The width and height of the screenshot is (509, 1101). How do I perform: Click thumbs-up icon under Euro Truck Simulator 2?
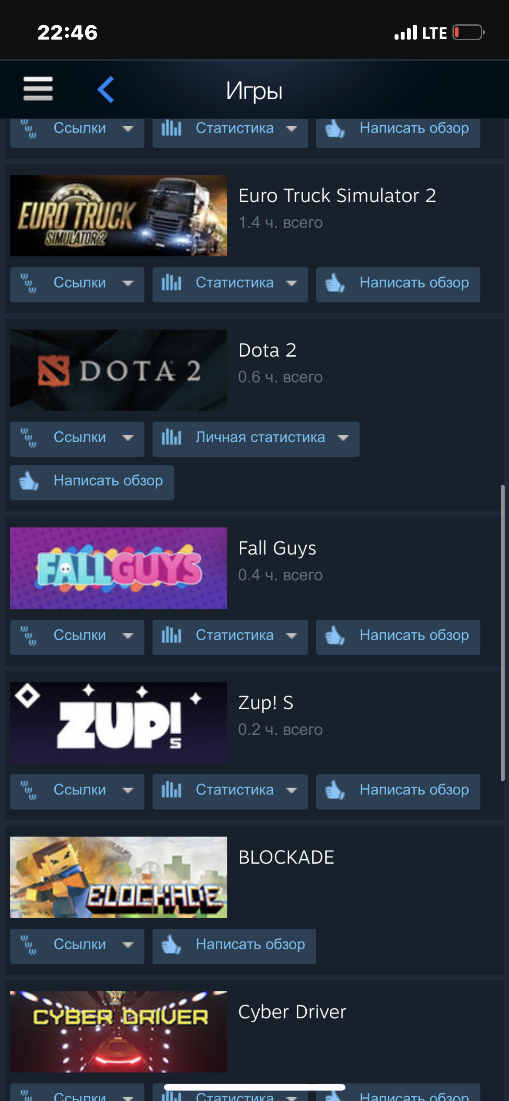click(x=335, y=283)
